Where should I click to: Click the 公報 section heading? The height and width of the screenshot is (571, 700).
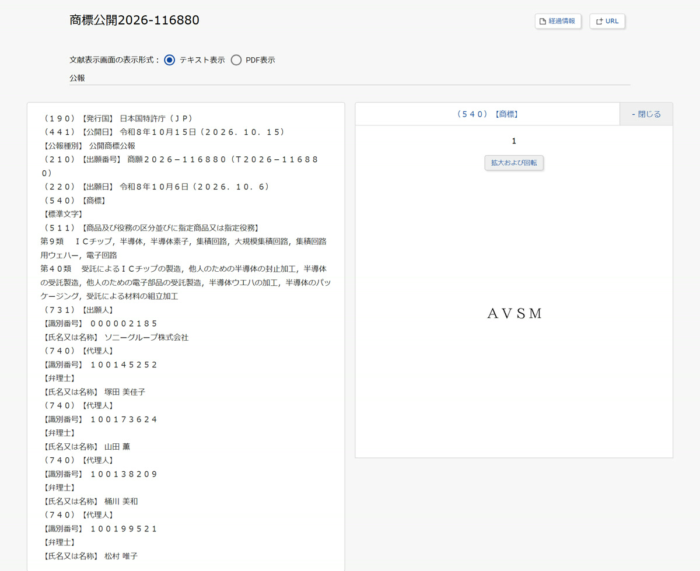click(x=77, y=78)
